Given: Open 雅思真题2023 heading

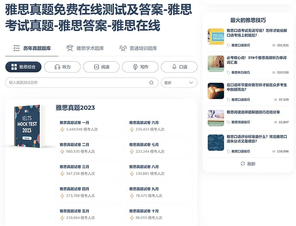Looking at the screenshot, I should 75,108.
